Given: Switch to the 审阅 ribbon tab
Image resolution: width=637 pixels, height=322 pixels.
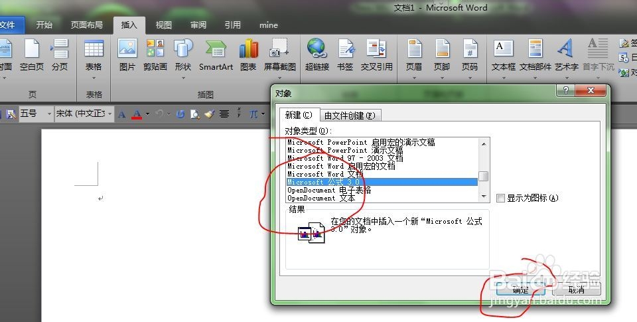Looking at the screenshot, I should click(x=198, y=25).
